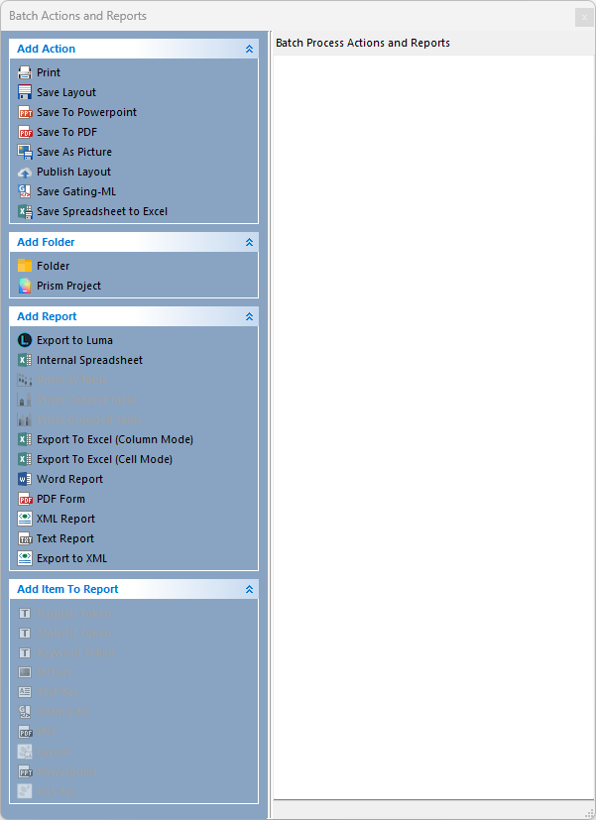596x820 pixels.
Task: Click the Batch Process Actions and Reports header
Action: click(363, 43)
